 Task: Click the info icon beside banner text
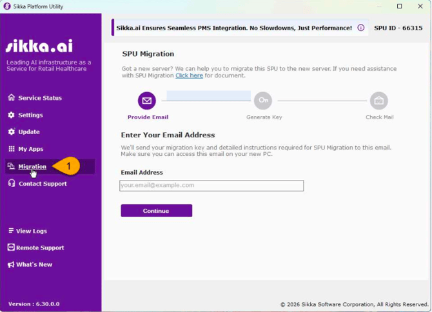[361, 28]
